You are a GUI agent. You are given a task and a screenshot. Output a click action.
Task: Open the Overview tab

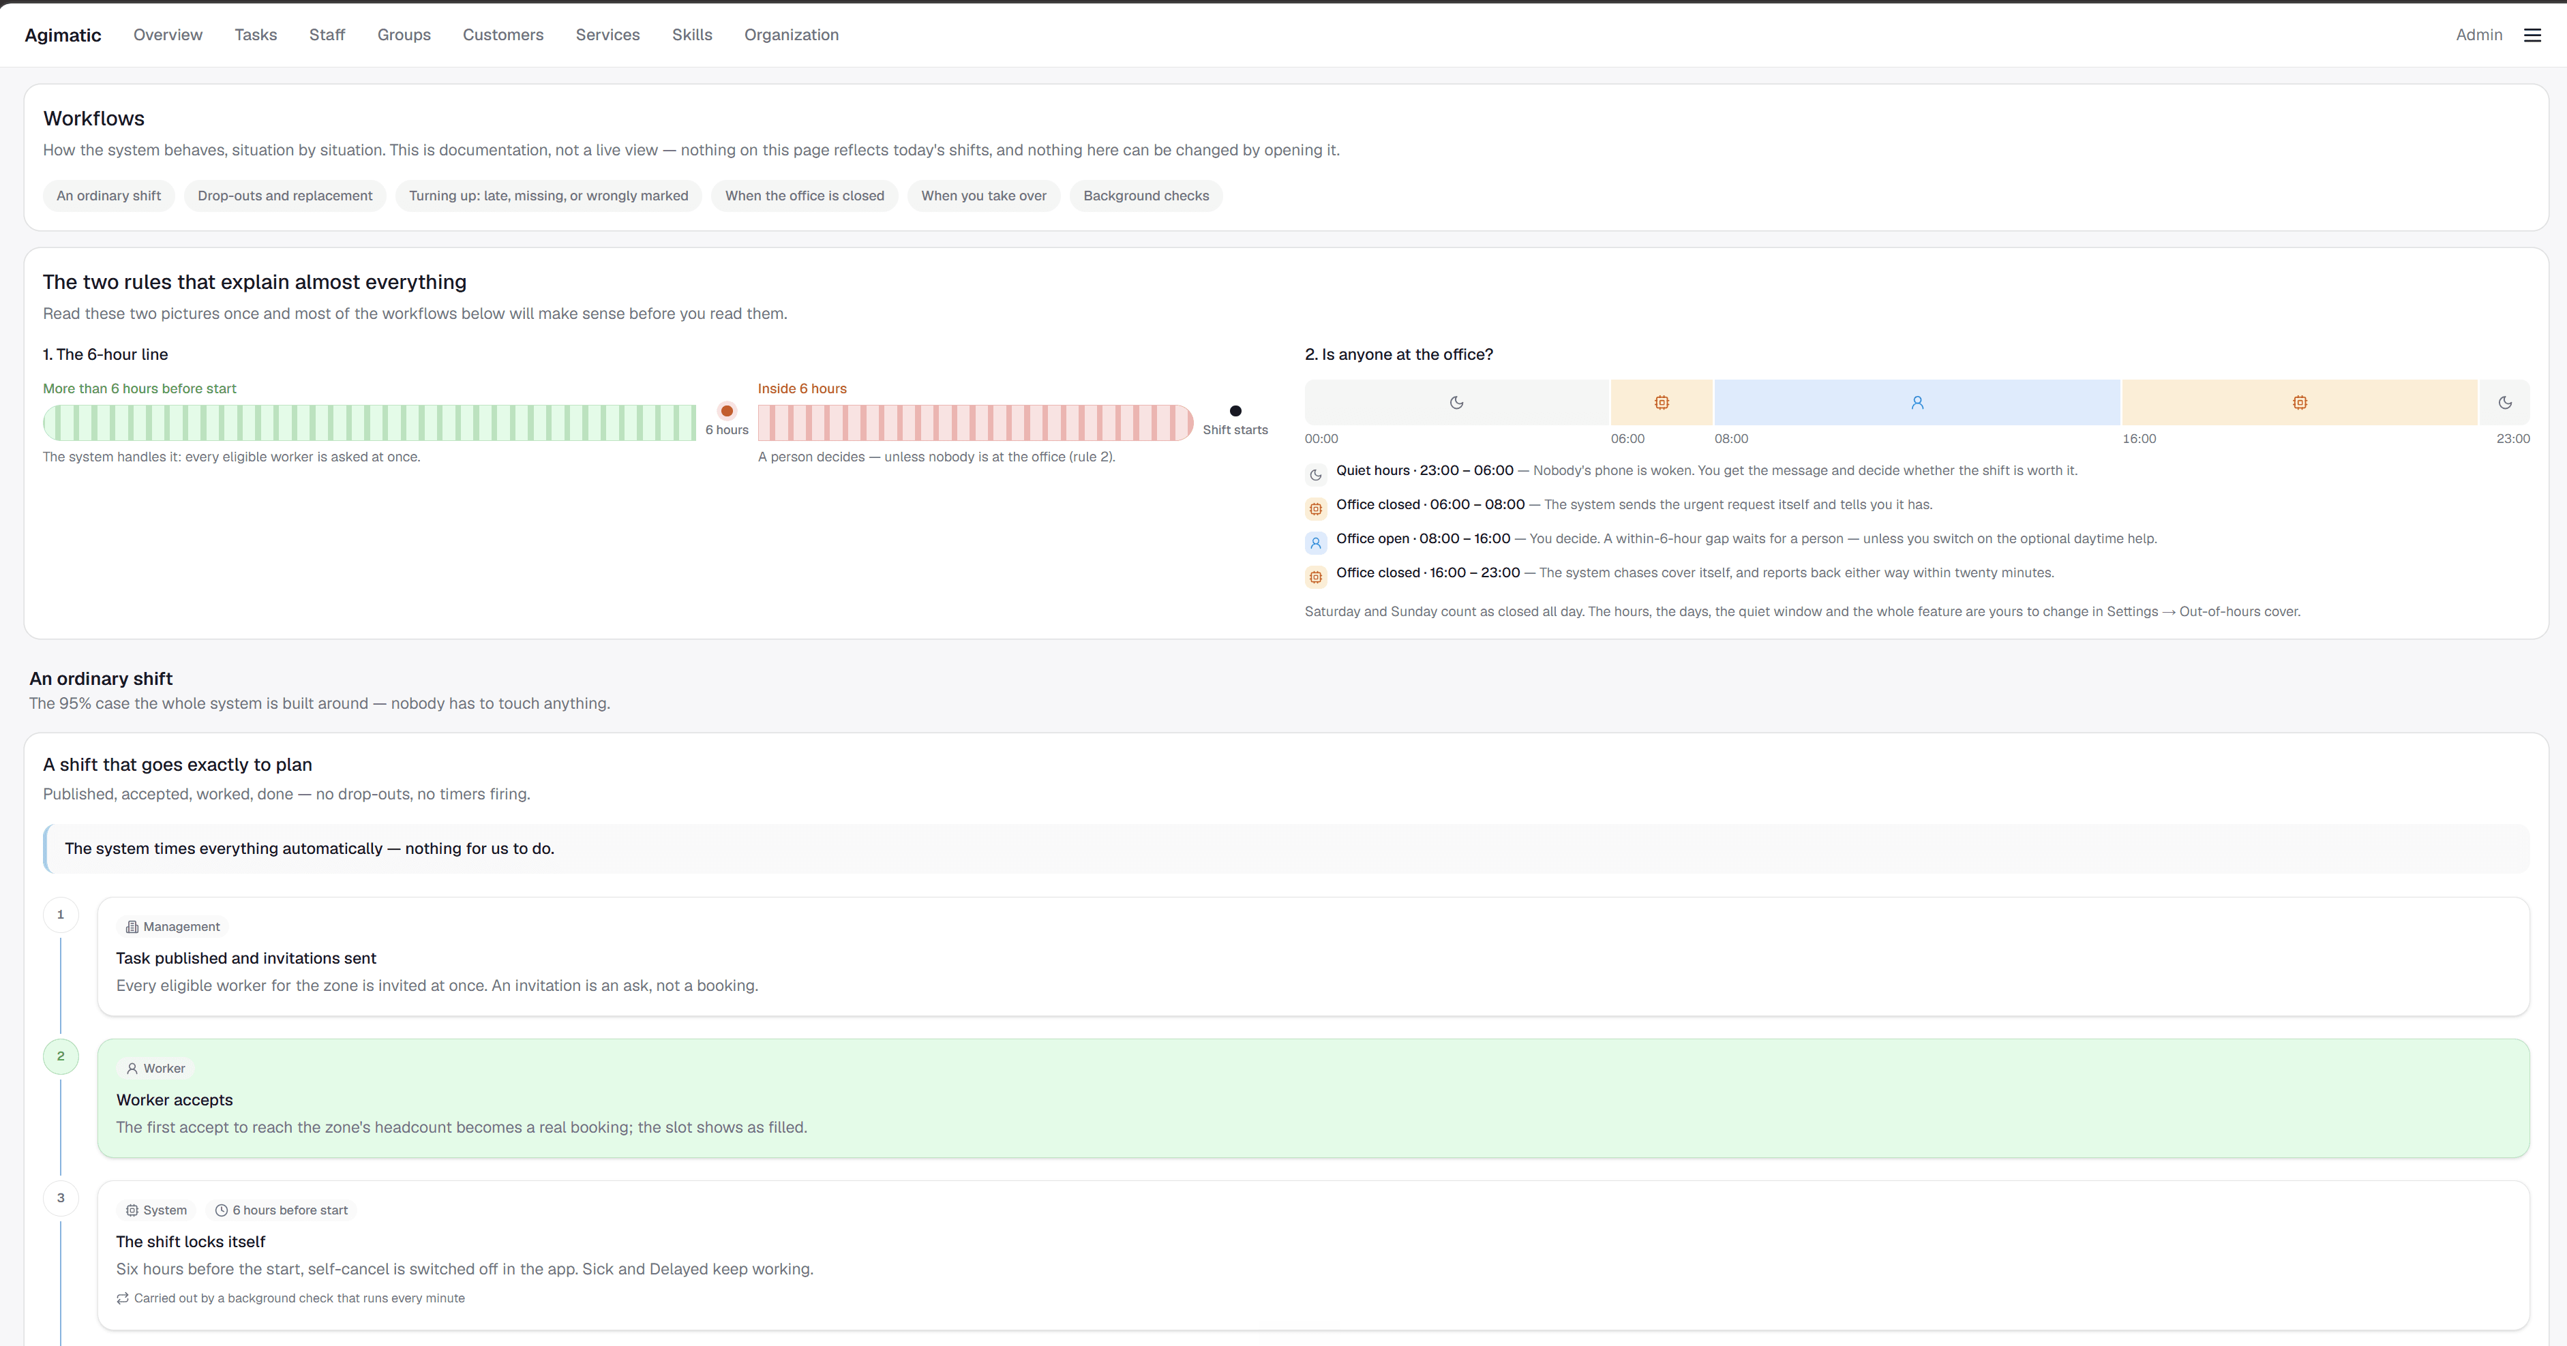(x=168, y=35)
